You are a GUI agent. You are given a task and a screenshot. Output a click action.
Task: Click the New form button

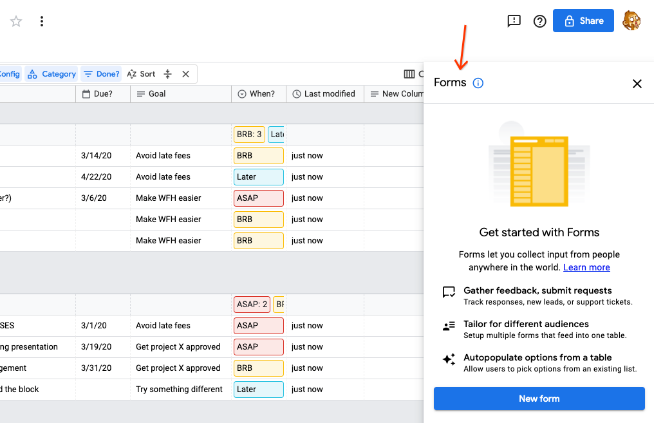539,399
